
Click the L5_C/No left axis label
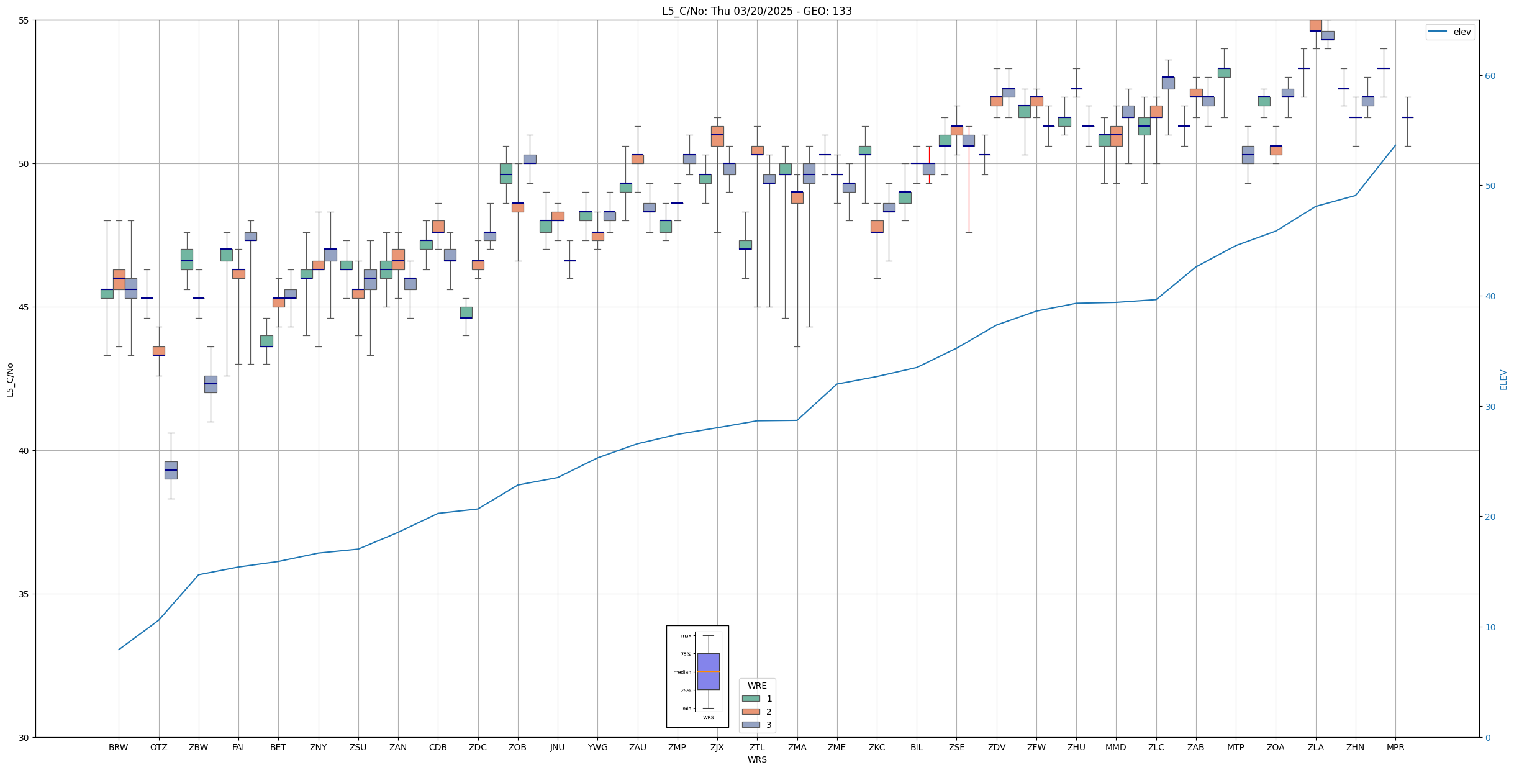[x=10, y=379]
